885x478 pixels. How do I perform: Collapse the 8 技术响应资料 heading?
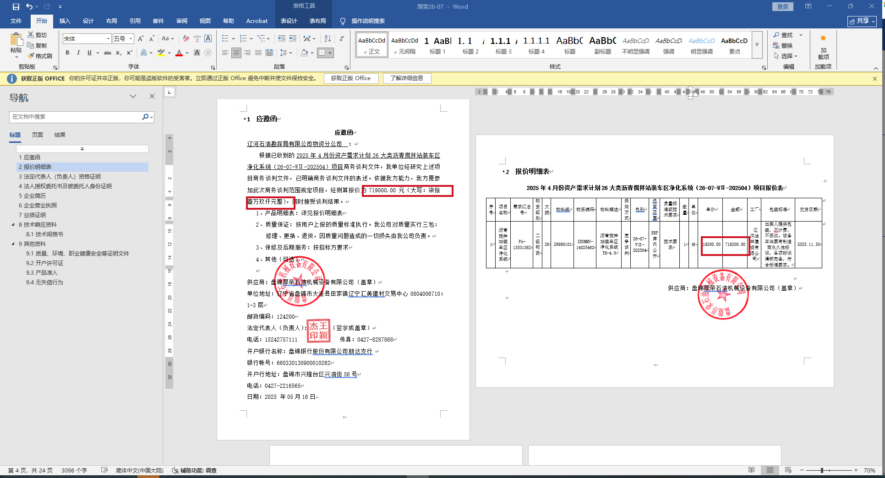pos(13,225)
